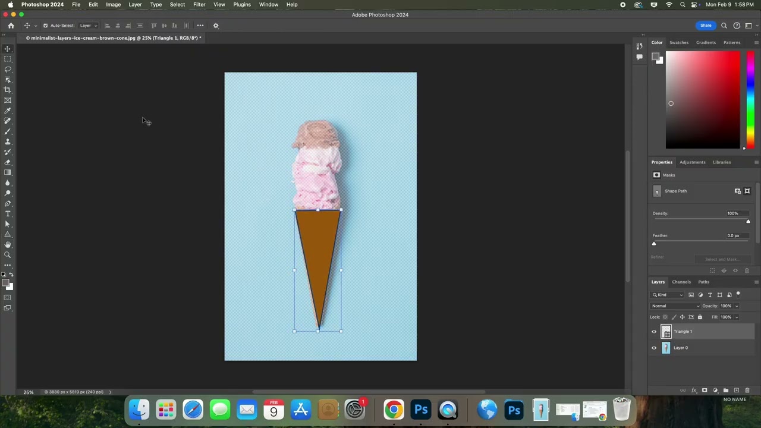Open Google Chrome from the Dock

coord(394,410)
